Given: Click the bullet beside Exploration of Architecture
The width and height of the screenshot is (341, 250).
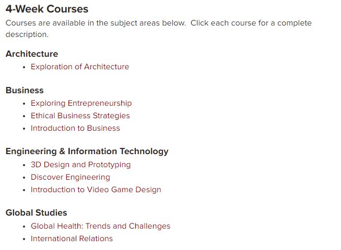Looking at the screenshot, I should click(x=24, y=67).
